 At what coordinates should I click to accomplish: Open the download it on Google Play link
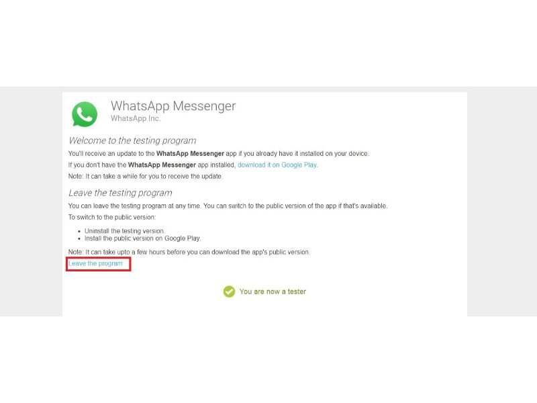(277, 165)
